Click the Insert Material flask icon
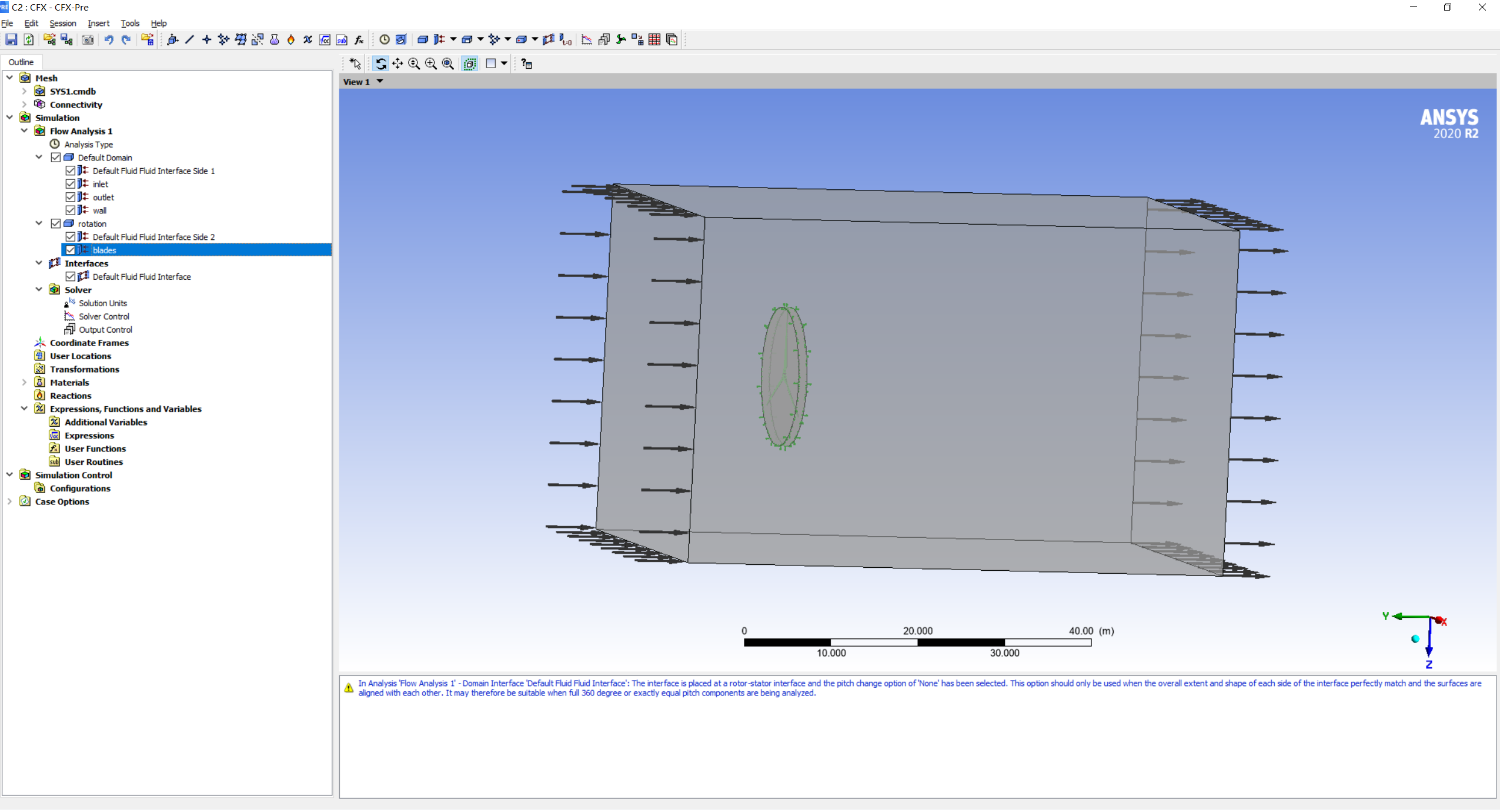 pyautogui.click(x=274, y=39)
